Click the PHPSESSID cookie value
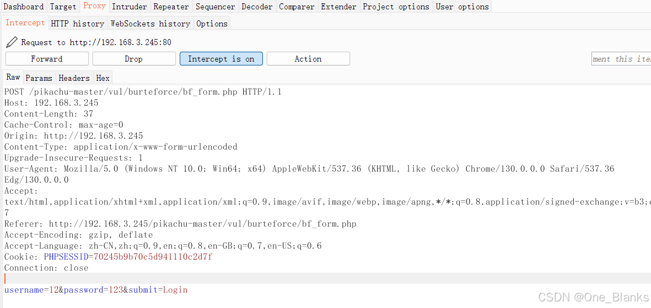651x308 pixels. (x=153, y=257)
